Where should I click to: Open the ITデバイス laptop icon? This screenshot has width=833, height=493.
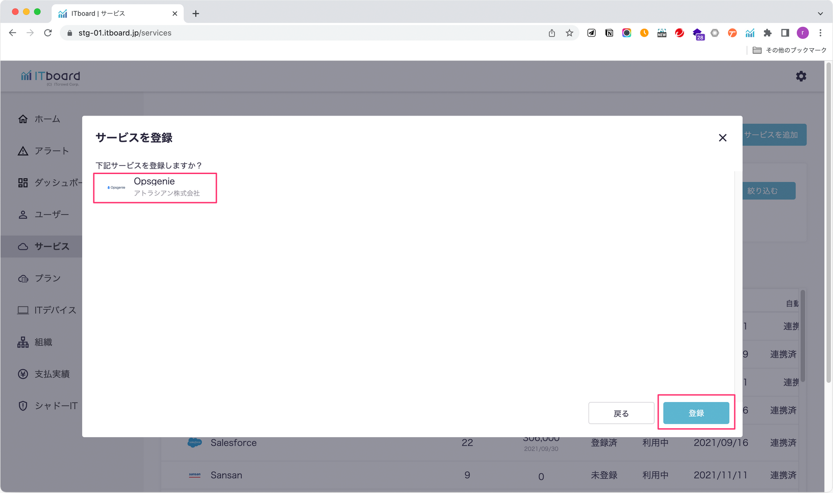[23, 310]
